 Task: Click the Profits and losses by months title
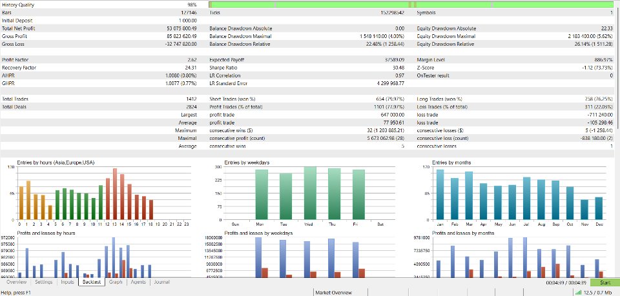point(463,233)
